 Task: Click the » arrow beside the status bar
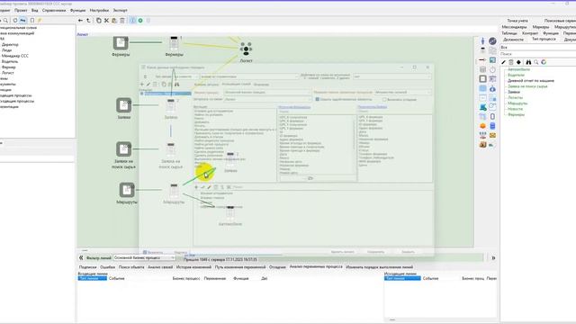pyautogui.click(x=493, y=258)
